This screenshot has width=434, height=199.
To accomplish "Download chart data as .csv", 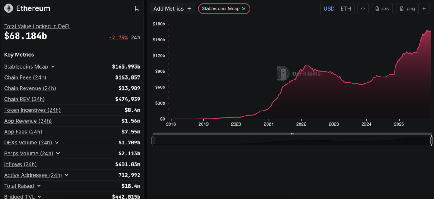I will [x=382, y=8].
